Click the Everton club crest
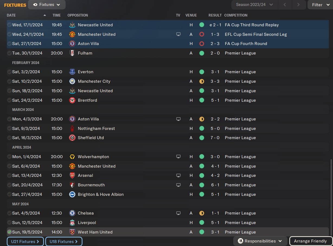The height and width of the screenshot is (246, 333). [x=72, y=72]
